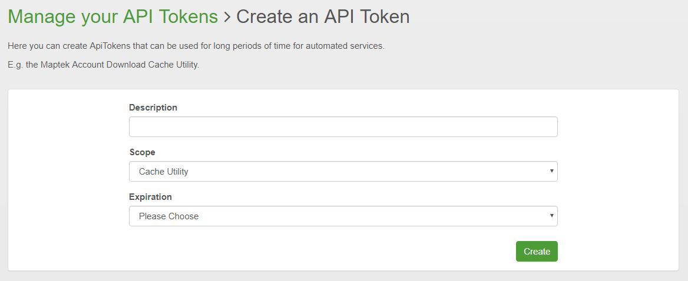Click the small arrow of the Expiration dropdown
Viewport: 688px width, 281px height.
click(x=551, y=216)
